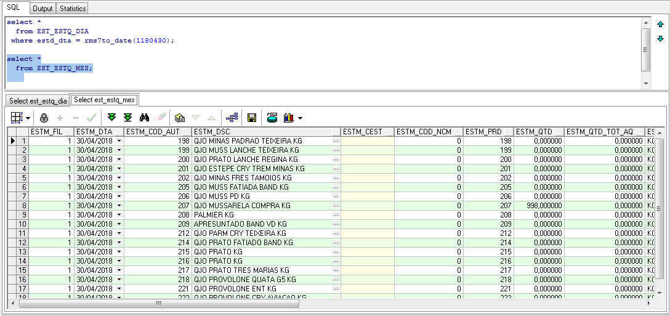
Task: Sort by ESTM_COD_AUT column header
Action: (158, 132)
